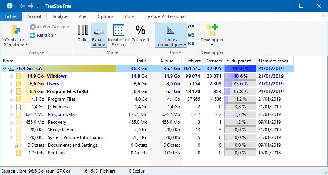Expand the Users folder
The height and width of the screenshot is (175, 328).
click(11, 84)
